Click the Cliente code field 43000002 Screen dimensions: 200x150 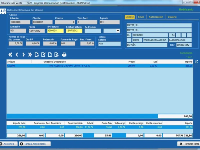(42, 22)
